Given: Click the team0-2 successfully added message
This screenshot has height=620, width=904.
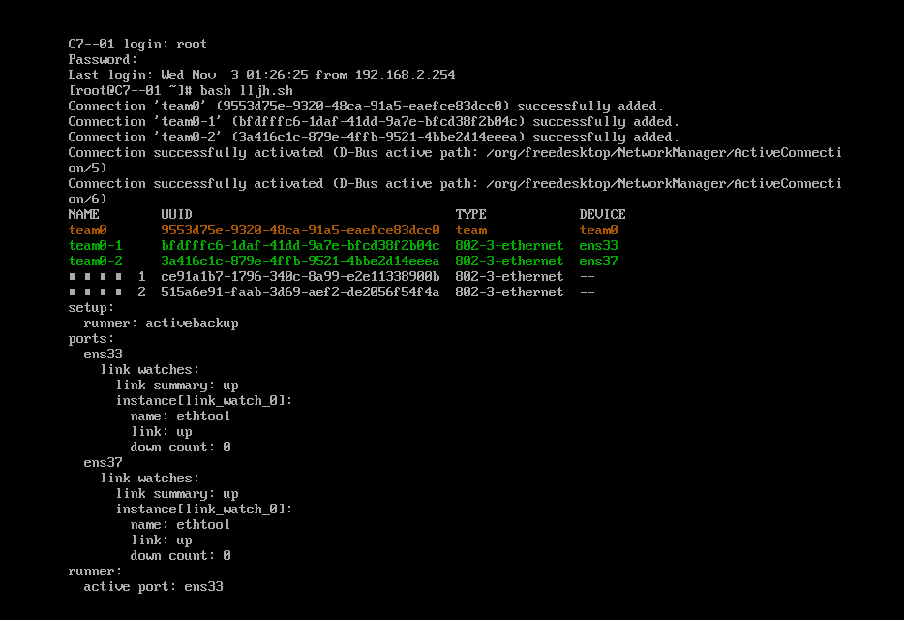Looking at the screenshot, I should [x=374, y=138].
